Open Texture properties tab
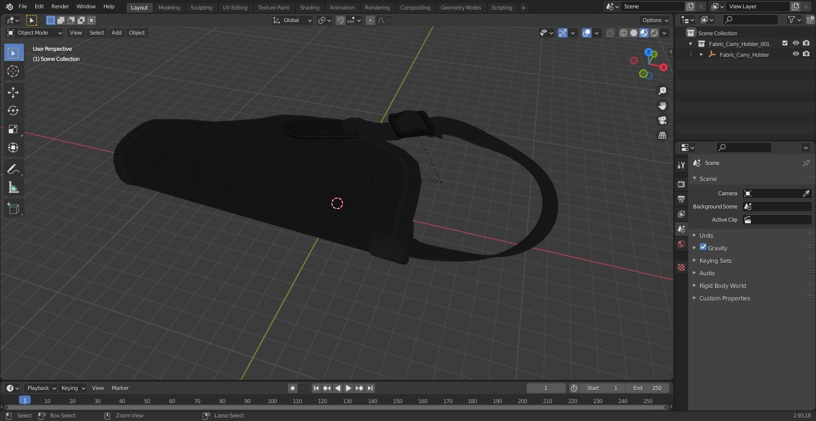 (x=681, y=267)
